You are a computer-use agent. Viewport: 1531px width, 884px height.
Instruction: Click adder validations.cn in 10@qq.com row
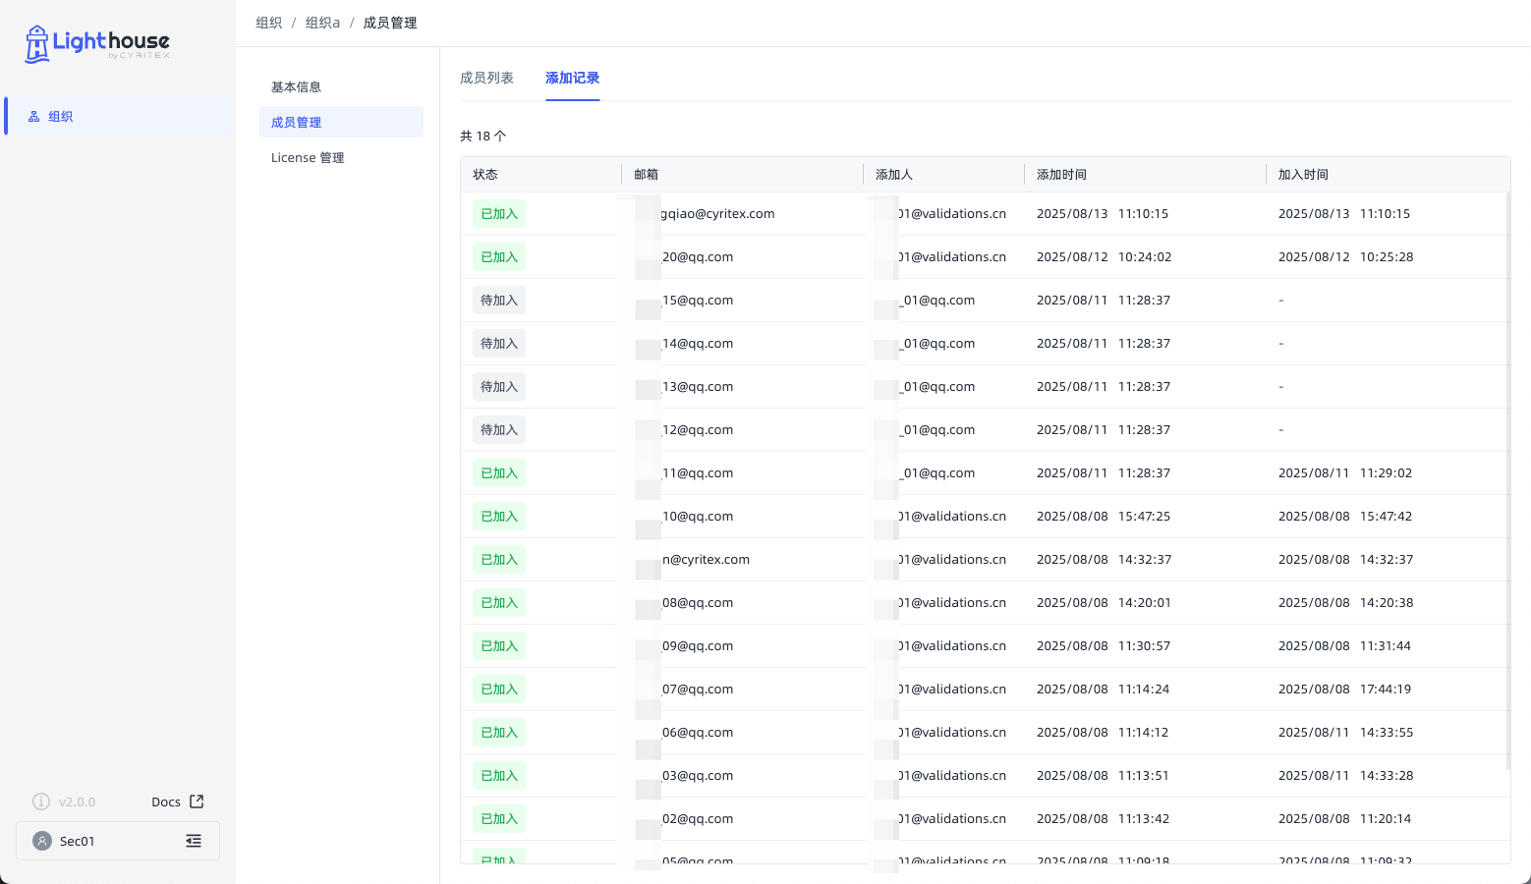click(952, 516)
